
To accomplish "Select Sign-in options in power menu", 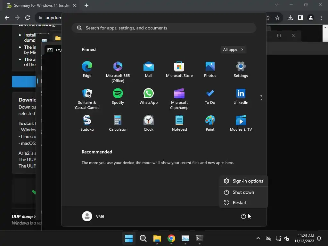I will [x=243, y=181].
